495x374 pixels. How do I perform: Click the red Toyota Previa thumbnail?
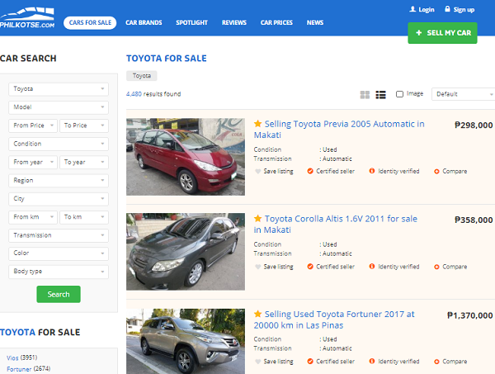pyautogui.click(x=186, y=157)
